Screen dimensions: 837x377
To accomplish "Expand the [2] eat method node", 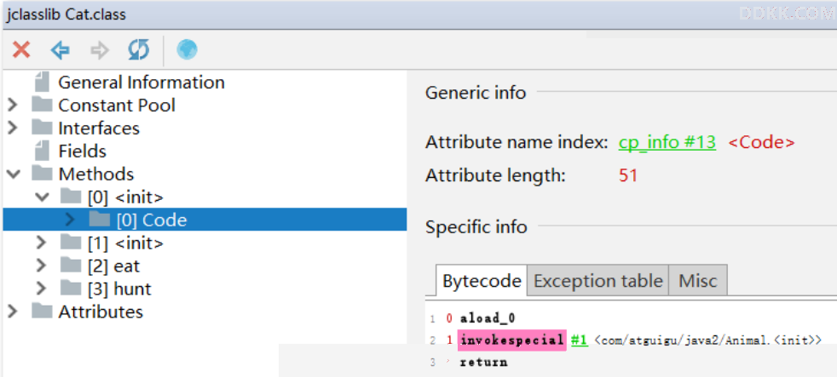I will (x=41, y=266).
